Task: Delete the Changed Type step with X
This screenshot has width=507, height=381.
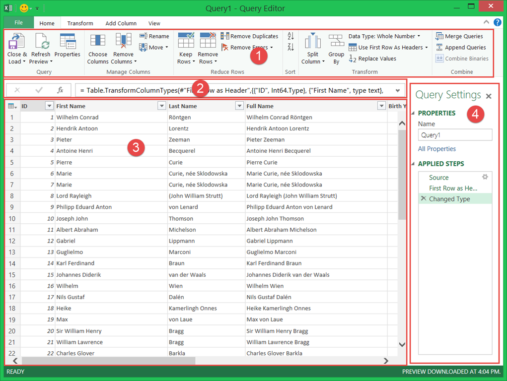Action: click(x=424, y=199)
